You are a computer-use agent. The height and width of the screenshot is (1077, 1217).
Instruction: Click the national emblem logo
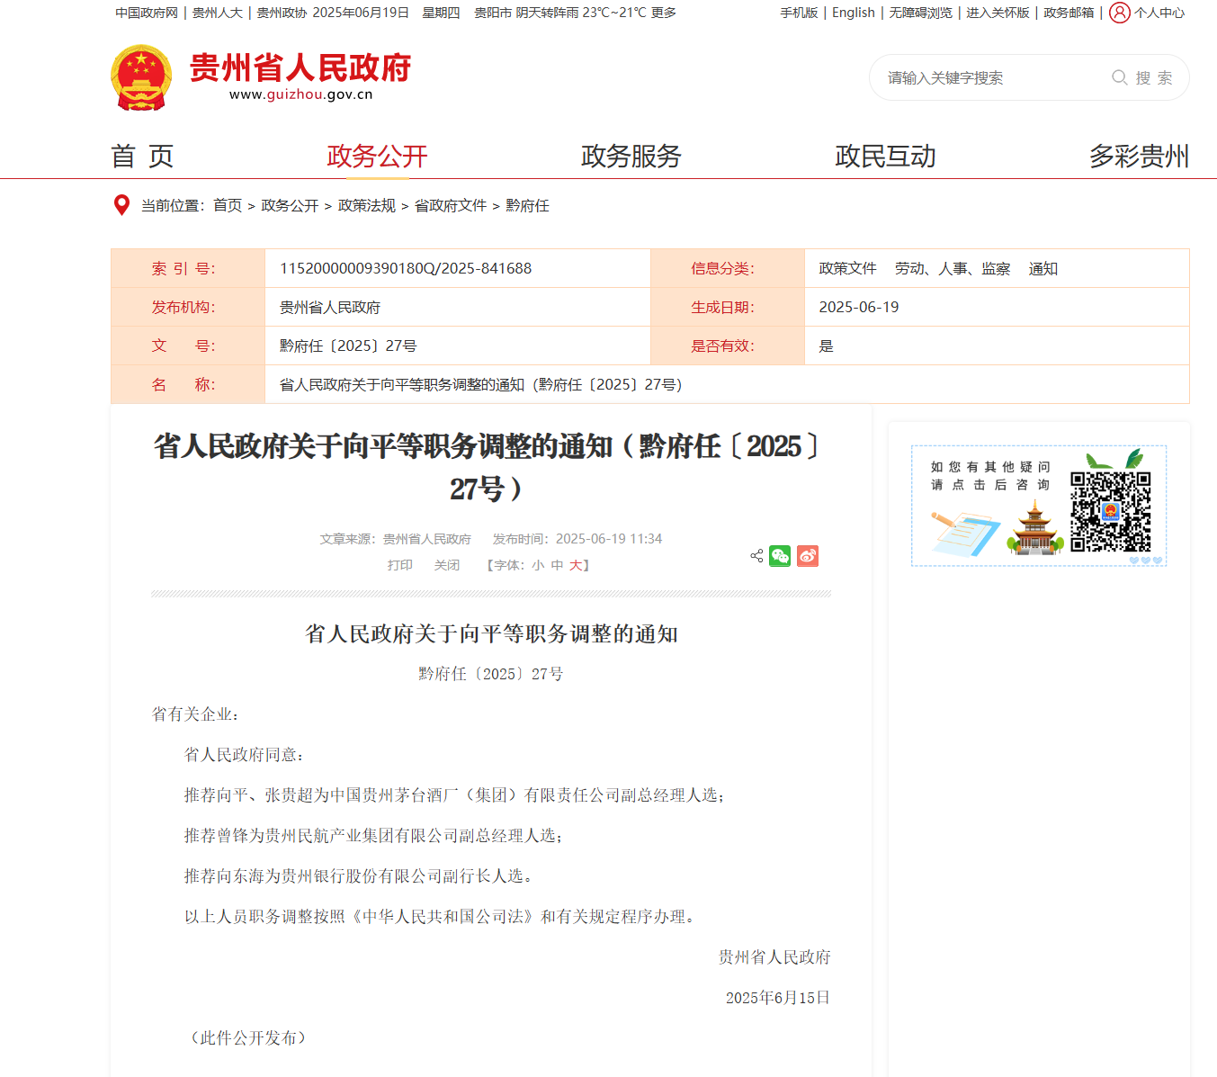tap(141, 77)
